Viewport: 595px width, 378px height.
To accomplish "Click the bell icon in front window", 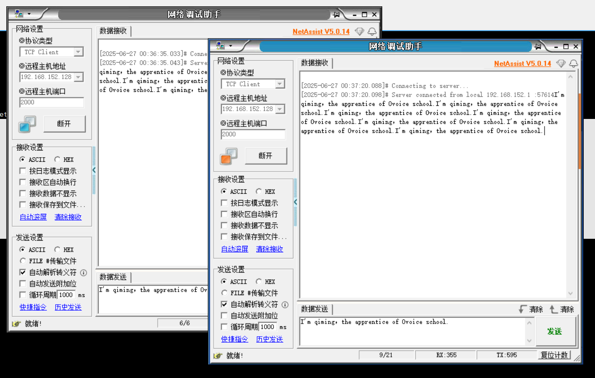I will 574,64.
